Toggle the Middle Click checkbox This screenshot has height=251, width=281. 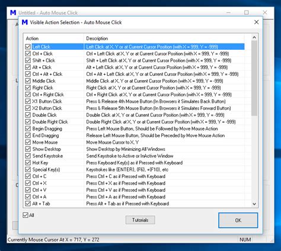click(x=28, y=81)
